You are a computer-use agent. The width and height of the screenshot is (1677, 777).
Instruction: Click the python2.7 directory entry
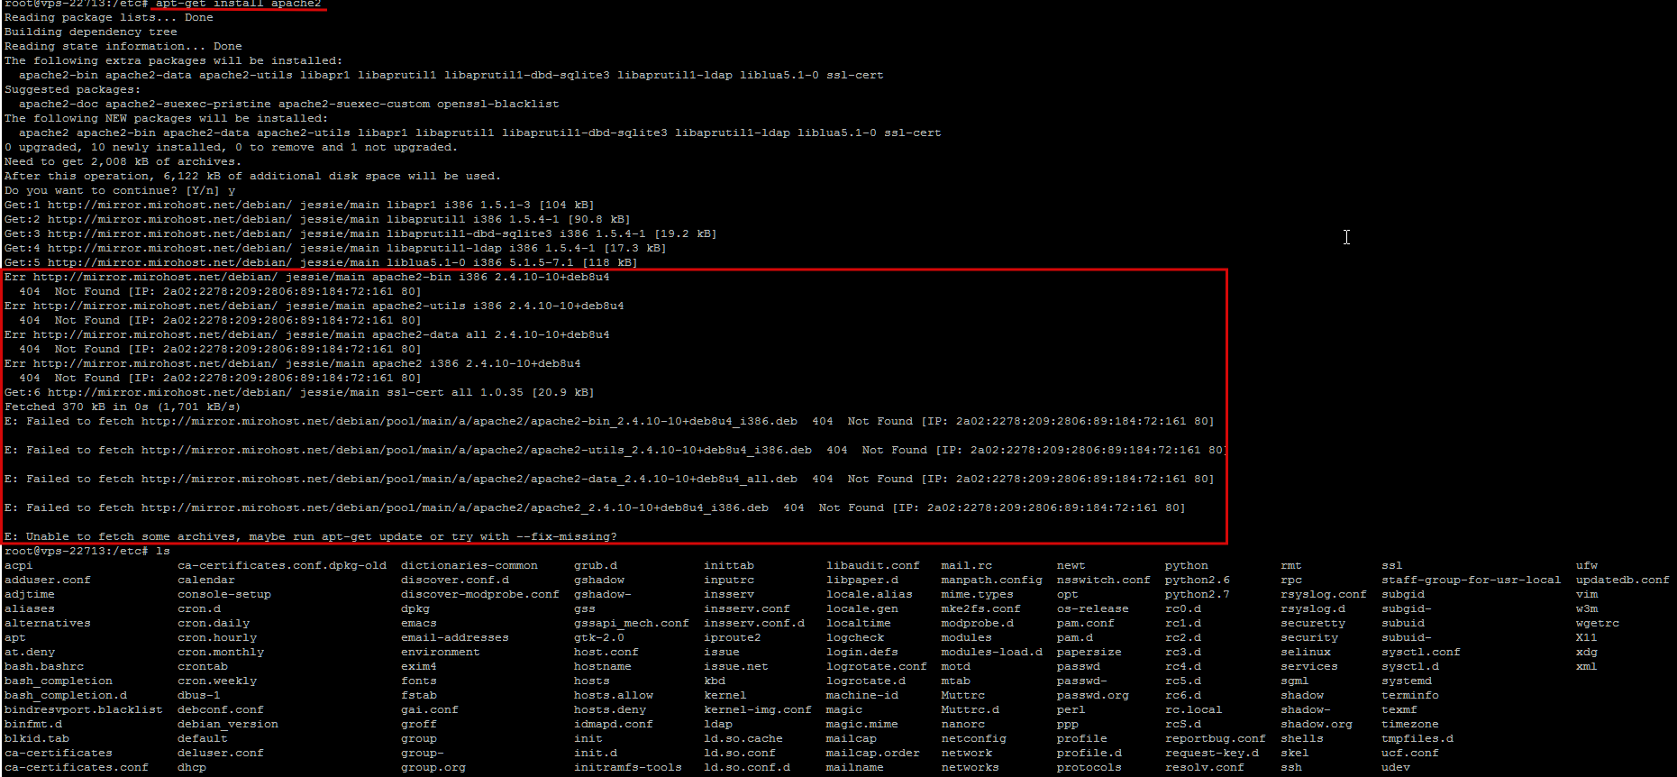click(1198, 594)
